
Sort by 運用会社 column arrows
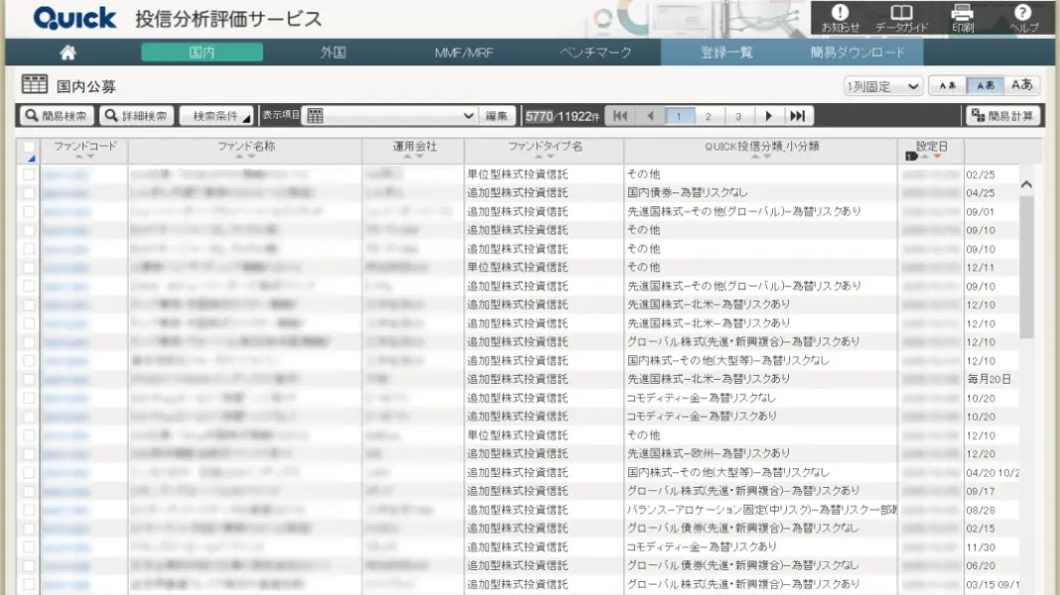pos(413,157)
